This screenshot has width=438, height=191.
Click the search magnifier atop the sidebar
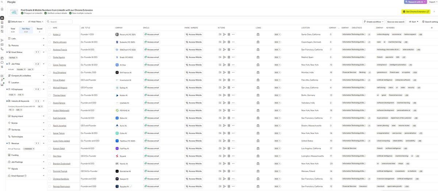pyautogui.click(x=2, y=2)
